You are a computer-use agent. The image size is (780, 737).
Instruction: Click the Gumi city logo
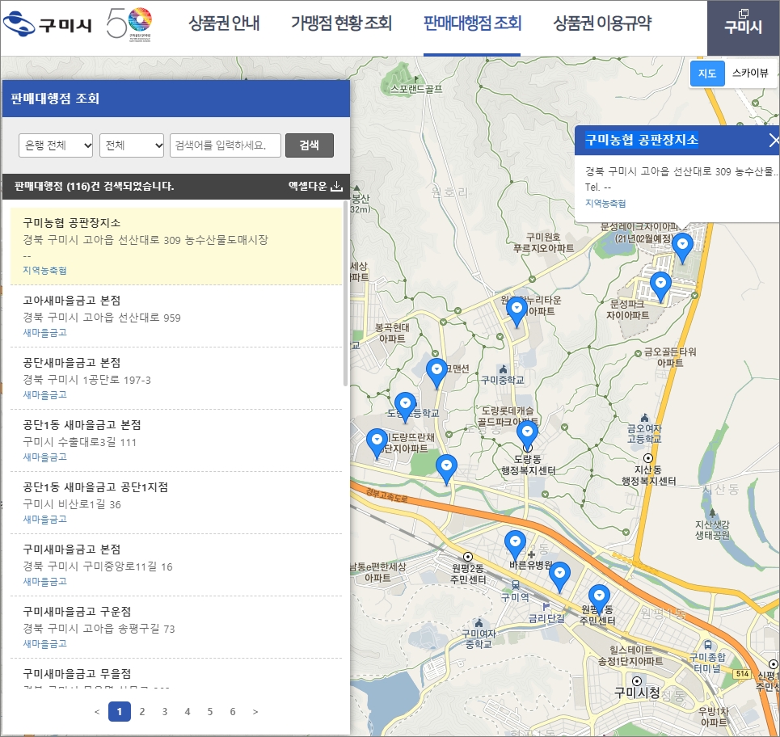tap(47, 23)
